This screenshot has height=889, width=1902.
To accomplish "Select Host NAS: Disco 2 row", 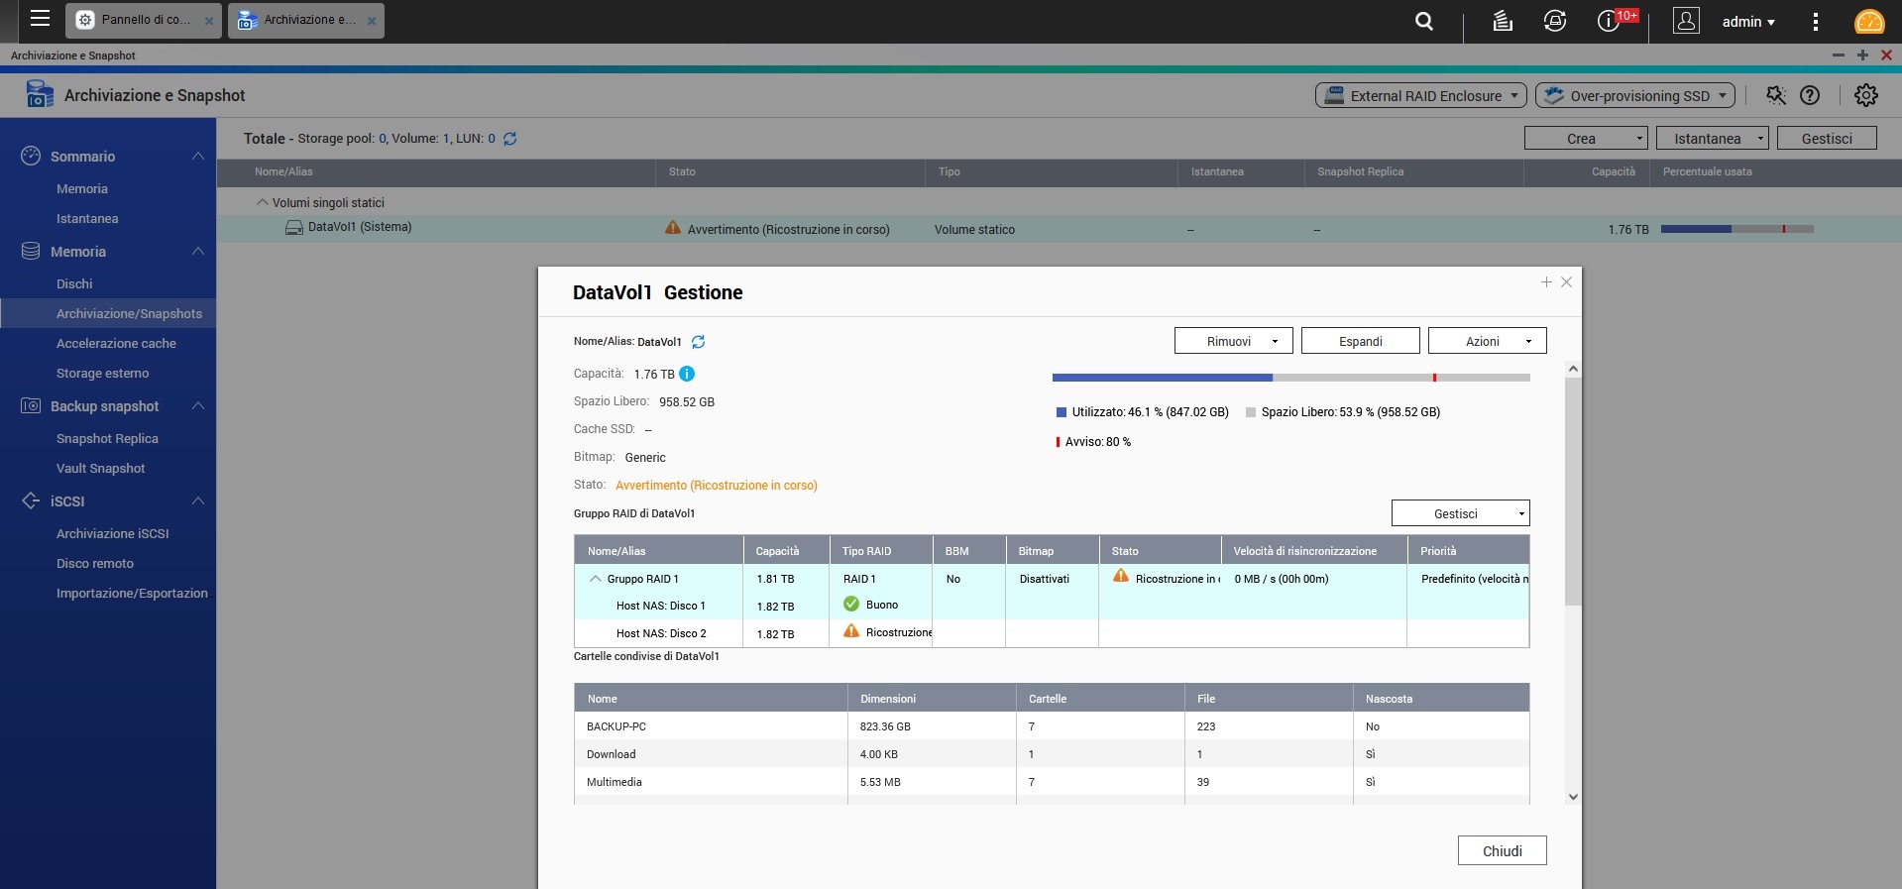I will [x=1052, y=633].
